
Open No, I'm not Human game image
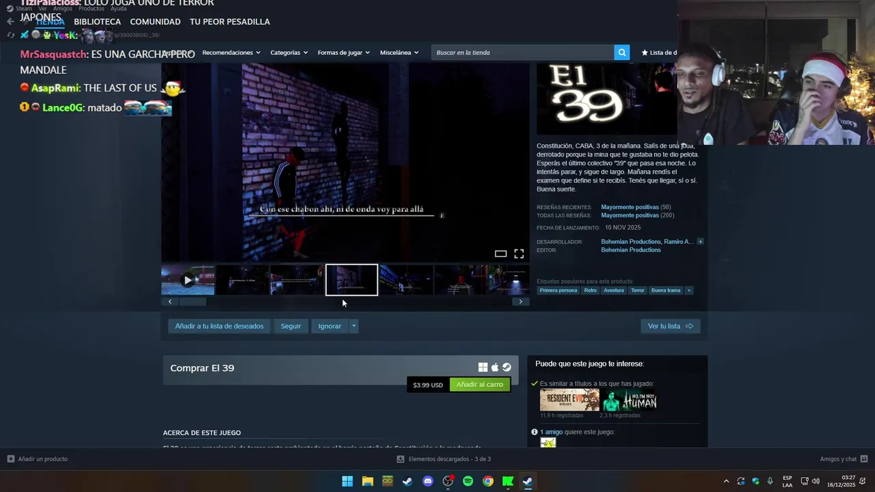point(629,400)
